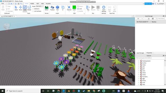Open the Material picker
166x93 pixels.
click(x=69, y=8)
